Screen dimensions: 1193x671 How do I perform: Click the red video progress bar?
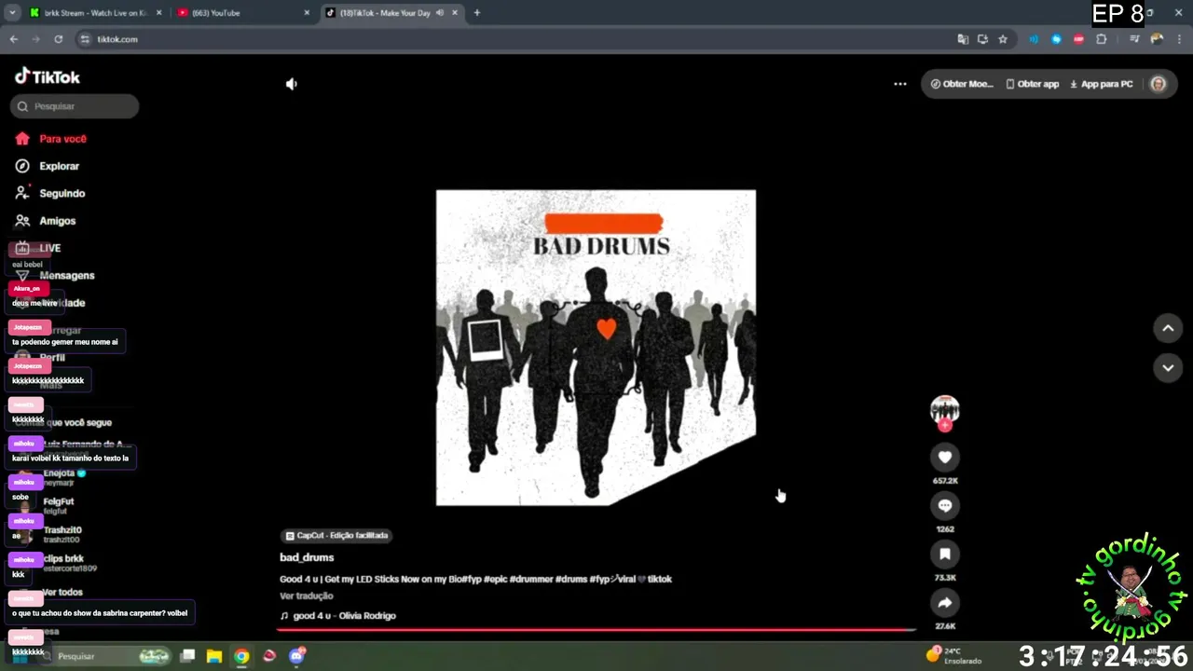tap(596, 630)
